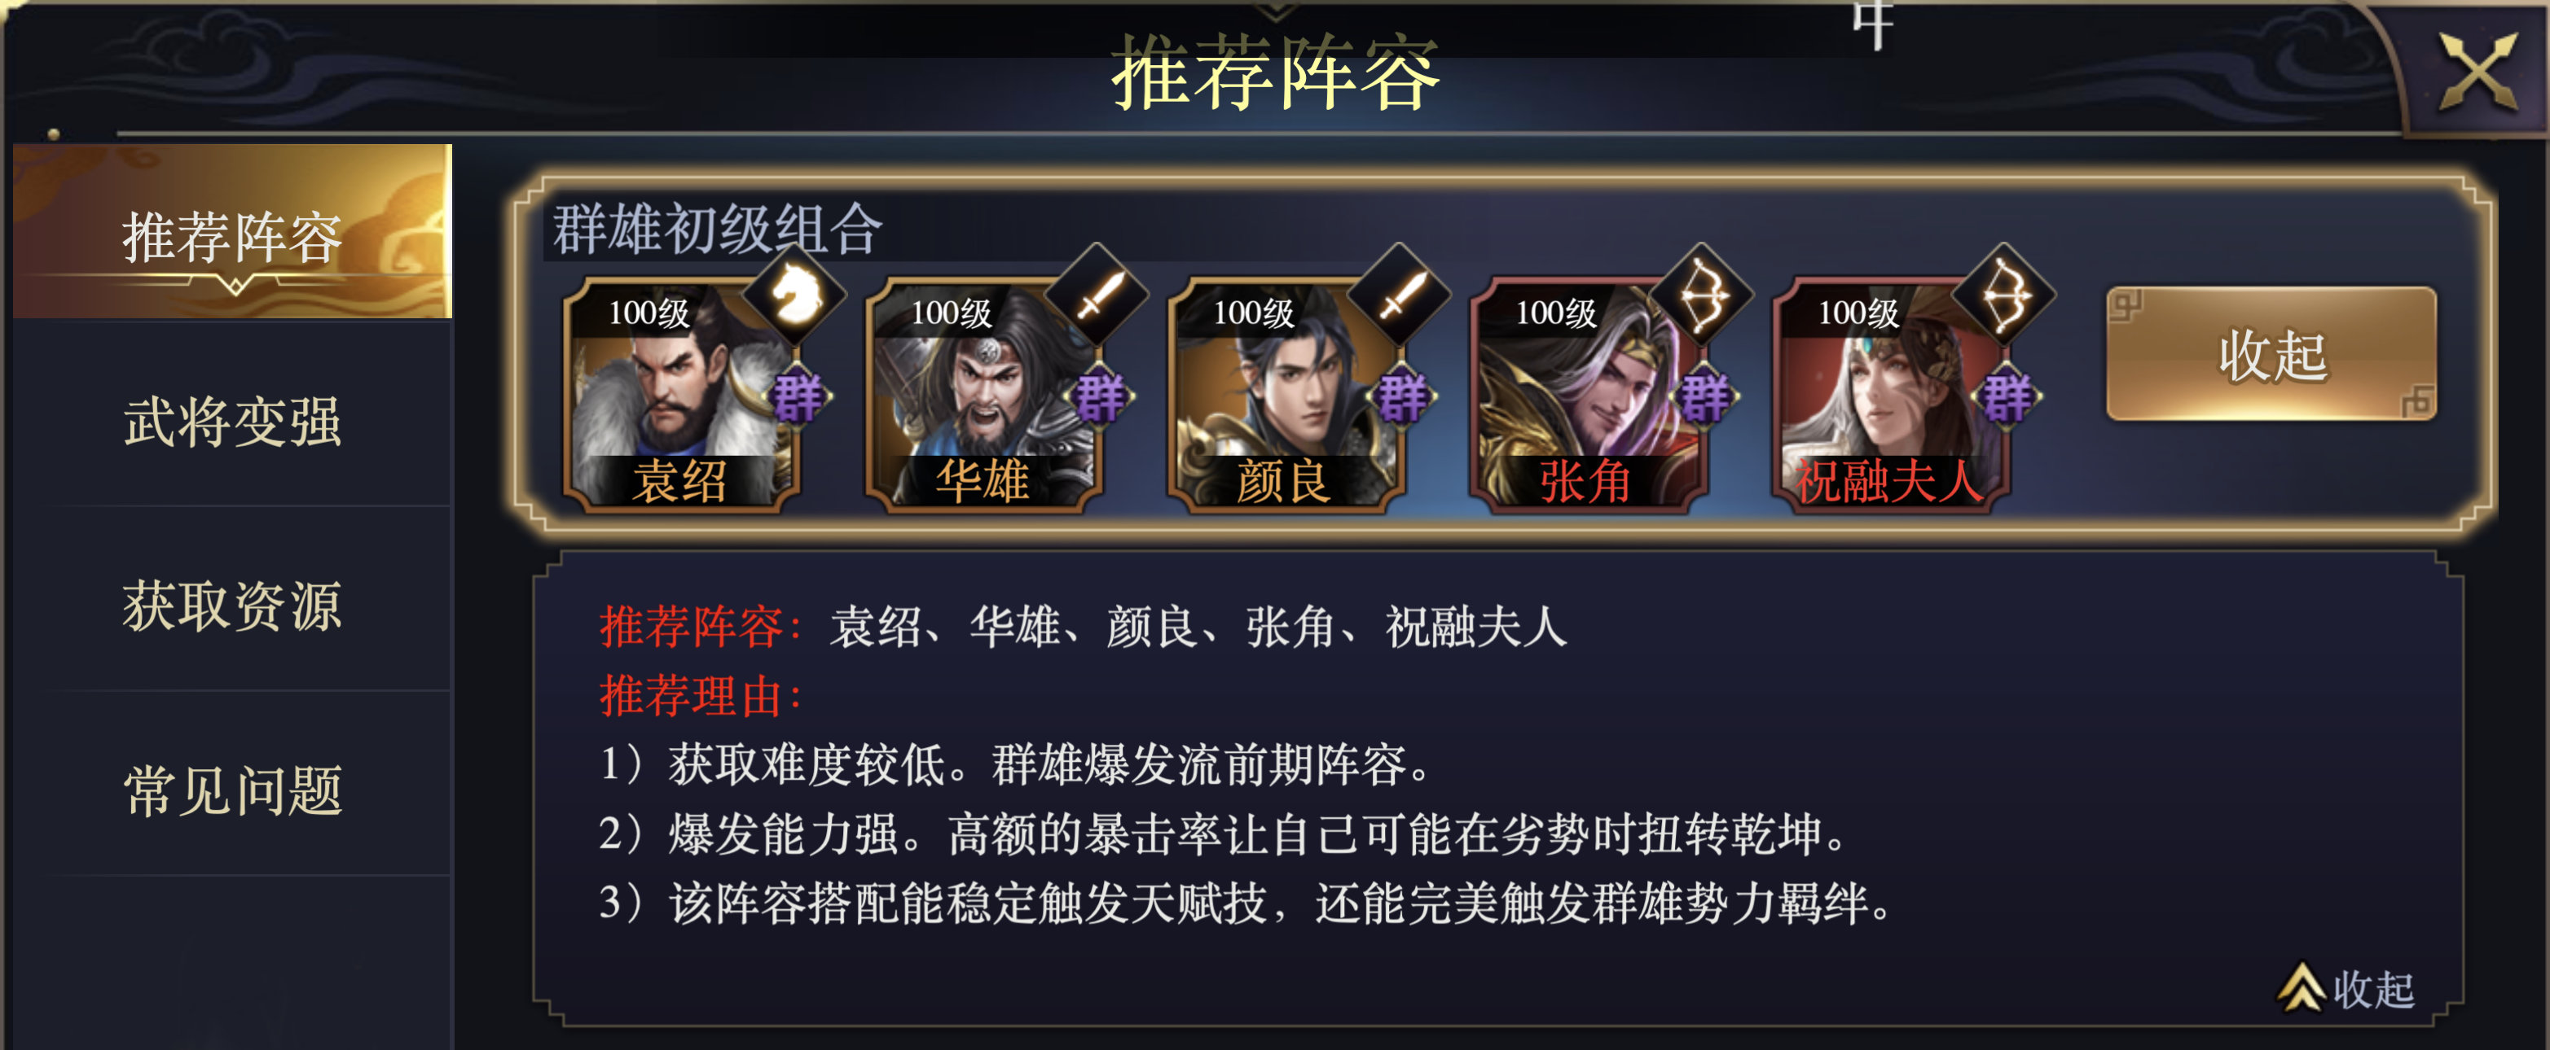
Task: Open the 常见问题 tab
Action: (233, 790)
